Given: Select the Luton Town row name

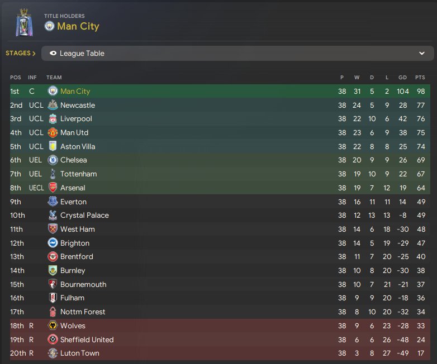Looking at the screenshot, I should click(80, 353).
